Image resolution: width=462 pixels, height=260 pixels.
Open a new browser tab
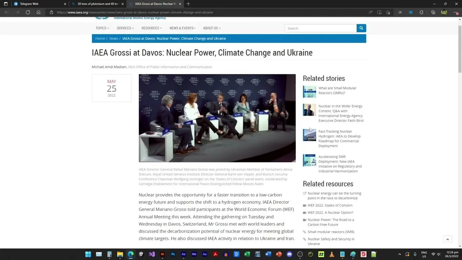pyautogui.click(x=188, y=4)
